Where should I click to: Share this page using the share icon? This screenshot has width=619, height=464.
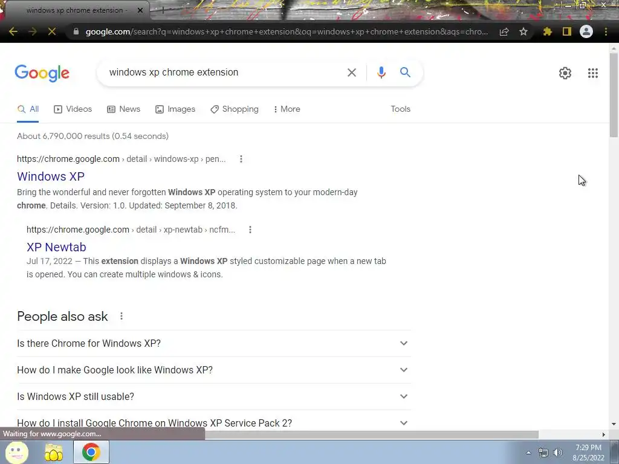tap(504, 31)
